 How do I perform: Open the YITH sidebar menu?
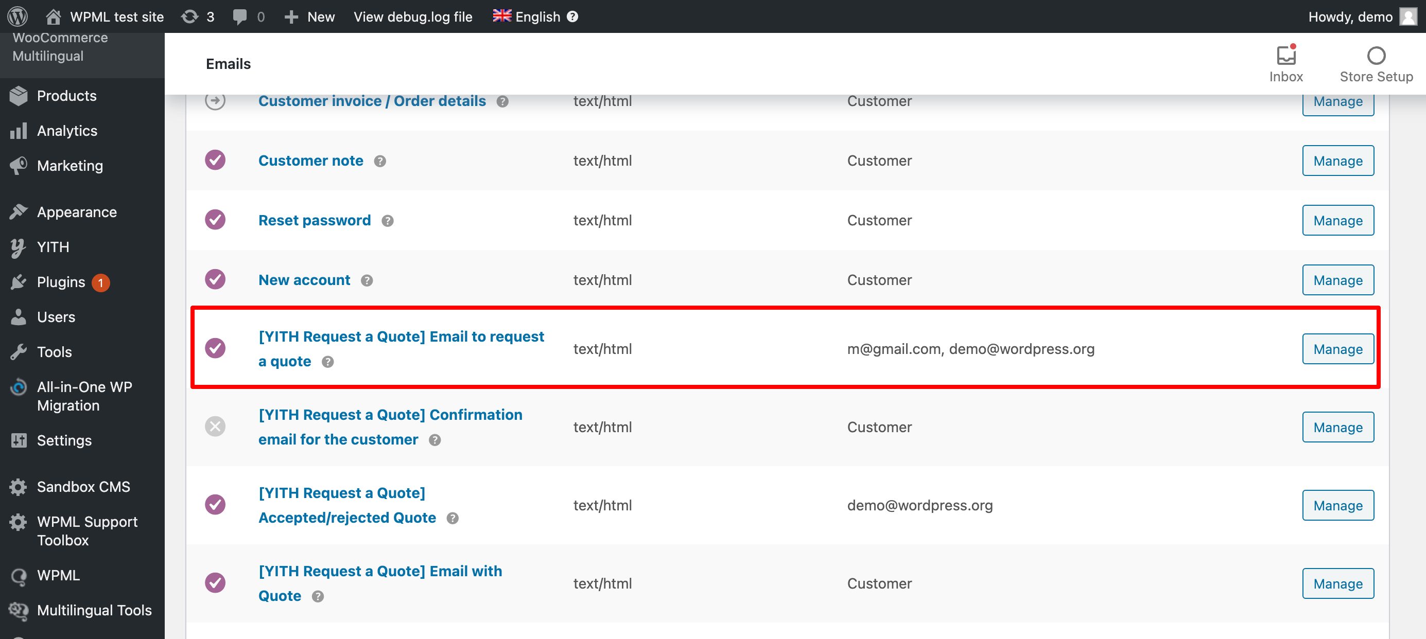point(53,247)
